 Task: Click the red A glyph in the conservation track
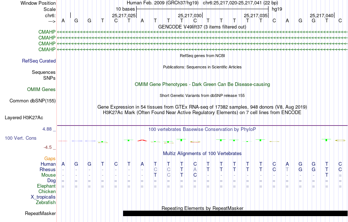[142, 140]
